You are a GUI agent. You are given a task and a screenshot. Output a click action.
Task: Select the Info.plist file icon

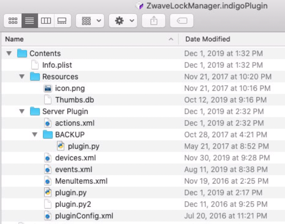coord(35,65)
